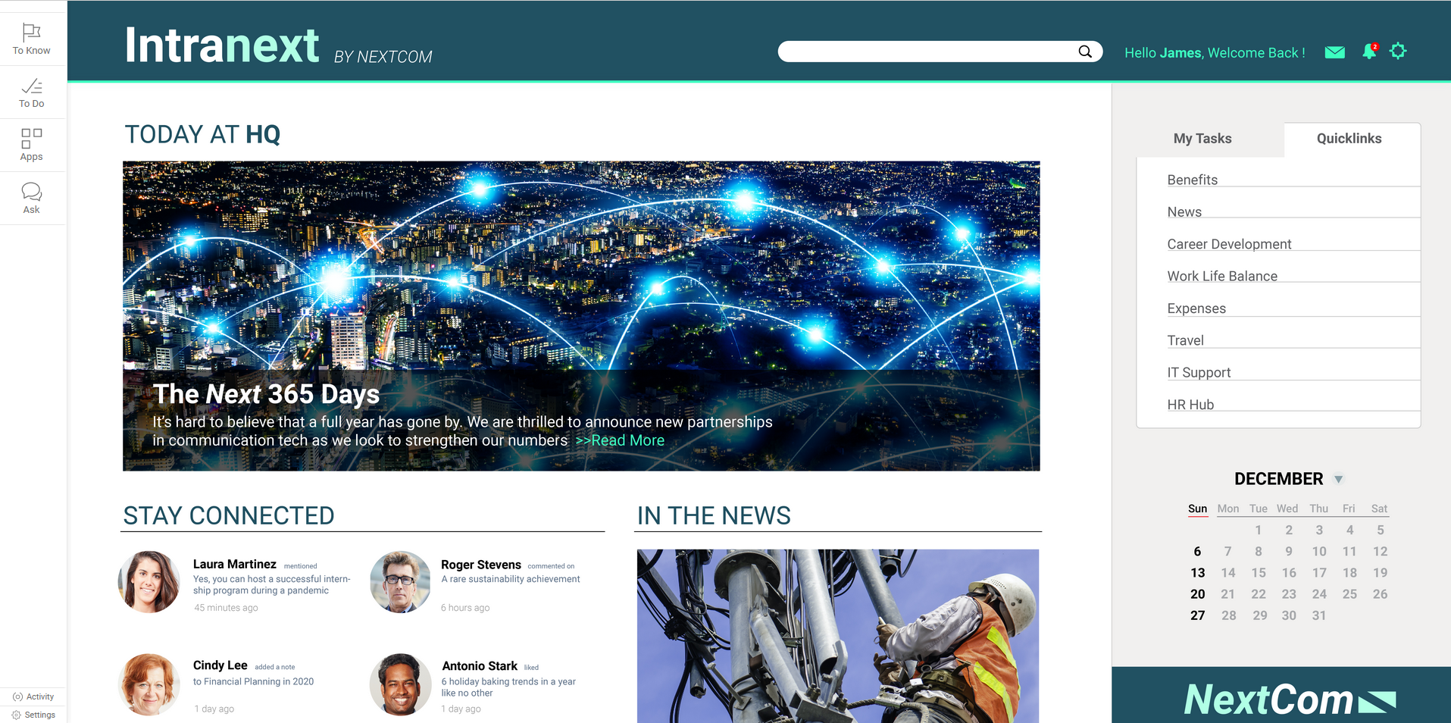
Task: Open the tower worker news image
Action: (838, 636)
